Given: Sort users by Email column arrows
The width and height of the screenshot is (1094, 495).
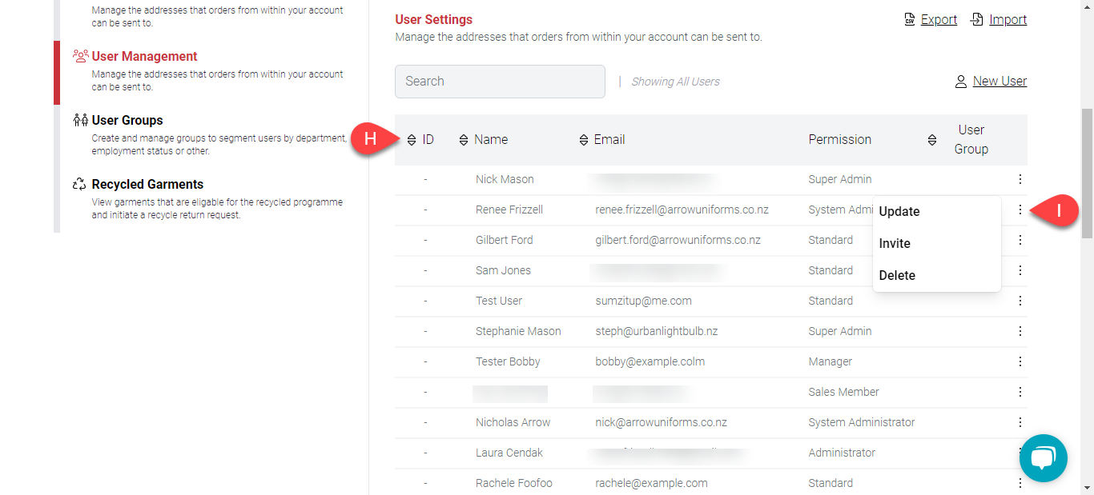Looking at the screenshot, I should pos(584,140).
